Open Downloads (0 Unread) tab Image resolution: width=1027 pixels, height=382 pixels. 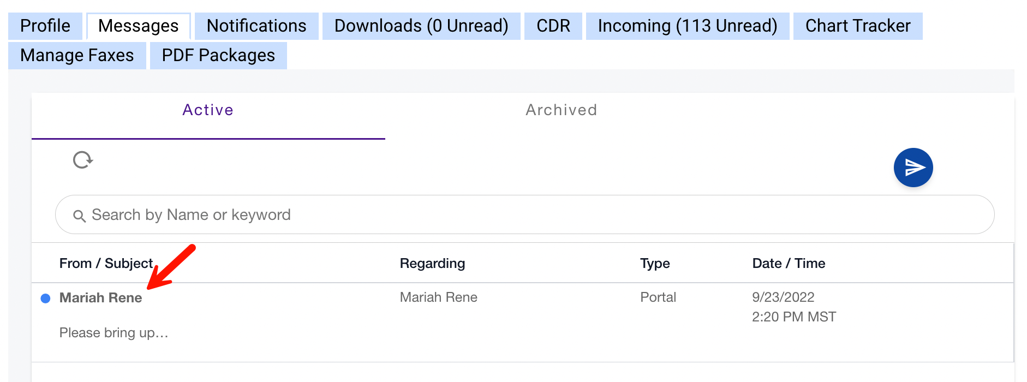point(421,26)
